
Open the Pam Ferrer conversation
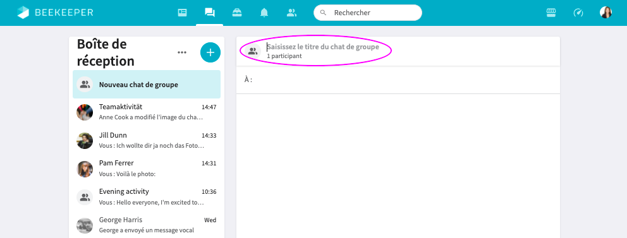pyautogui.click(x=147, y=169)
